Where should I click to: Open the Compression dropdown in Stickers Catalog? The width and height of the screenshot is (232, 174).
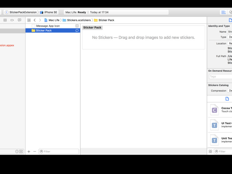click(230, 91)
